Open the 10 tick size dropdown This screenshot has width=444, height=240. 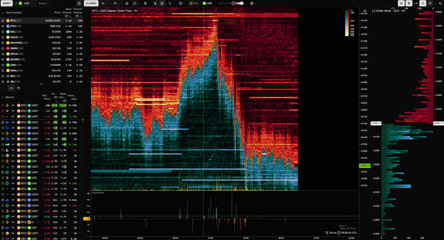[x=116, y=3]
